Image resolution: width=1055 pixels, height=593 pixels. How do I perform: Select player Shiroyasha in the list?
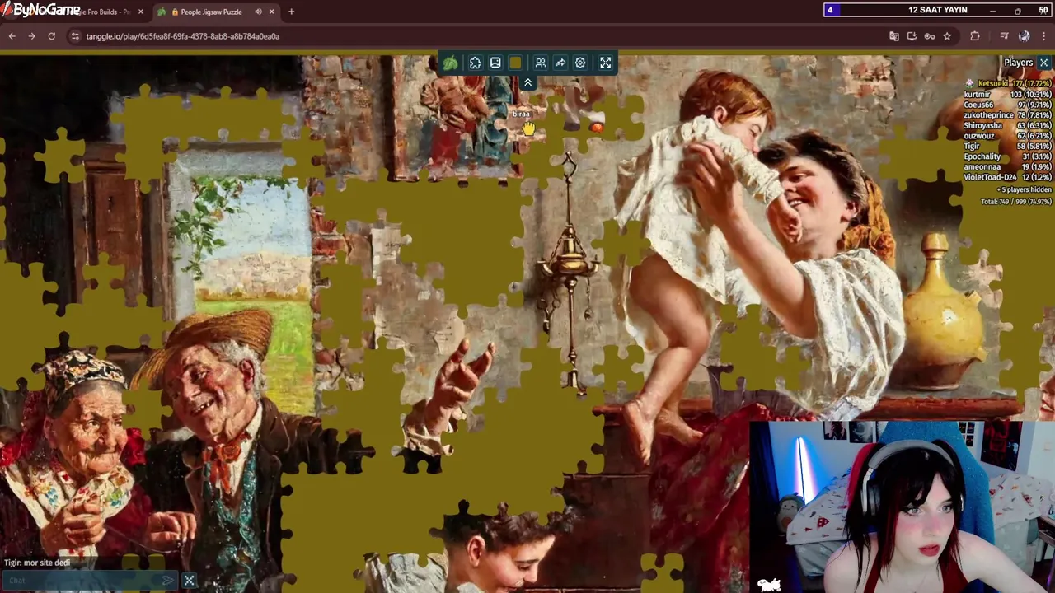[1007, 126]
